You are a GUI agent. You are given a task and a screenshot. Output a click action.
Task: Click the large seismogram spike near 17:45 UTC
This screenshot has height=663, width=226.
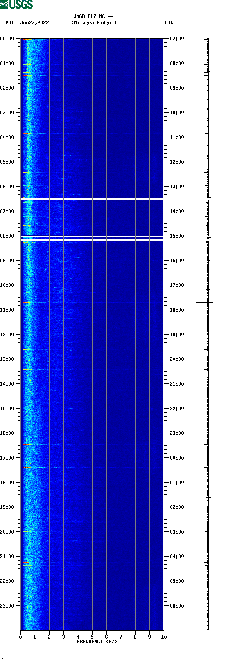(209, 305)
